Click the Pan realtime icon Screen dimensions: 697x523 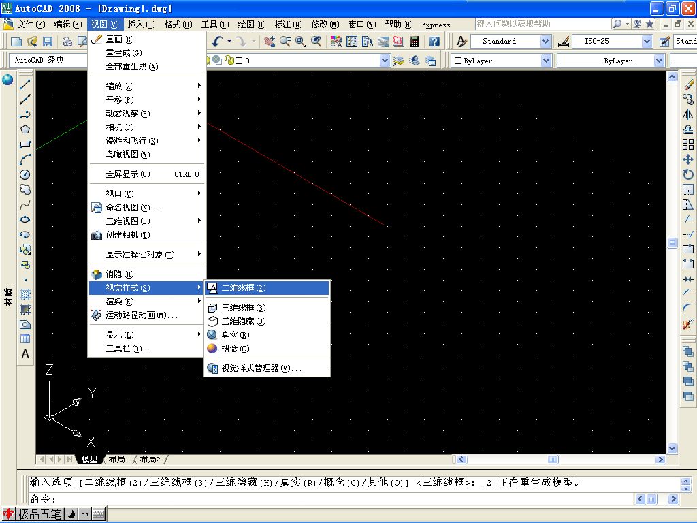tap(270, 42)
